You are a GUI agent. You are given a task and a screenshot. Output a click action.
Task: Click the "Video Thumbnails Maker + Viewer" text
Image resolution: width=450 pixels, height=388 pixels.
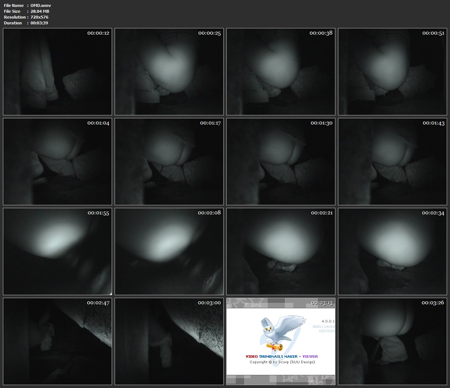282,356
